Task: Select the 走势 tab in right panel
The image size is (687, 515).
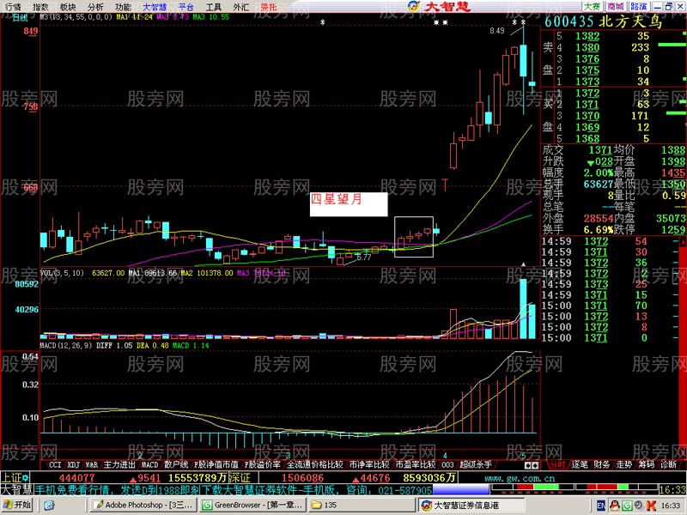Action: tap(624, 464)
